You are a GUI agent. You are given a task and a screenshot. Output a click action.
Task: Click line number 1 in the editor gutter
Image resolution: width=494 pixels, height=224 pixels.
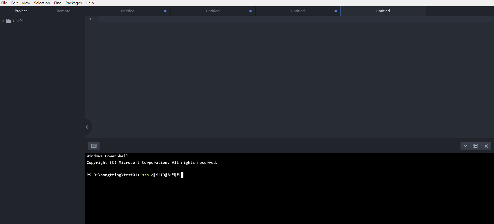click(x=90, y=19)
